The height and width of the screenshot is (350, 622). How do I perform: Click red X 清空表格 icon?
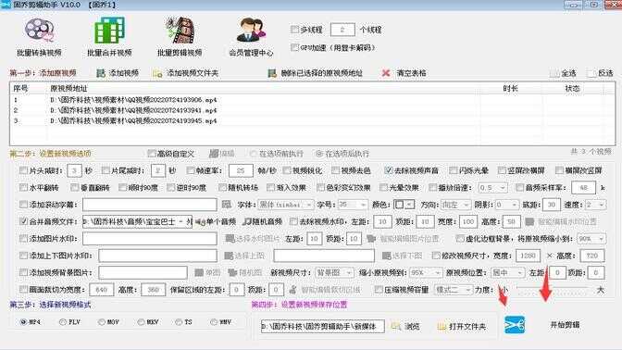coord(386,73)
